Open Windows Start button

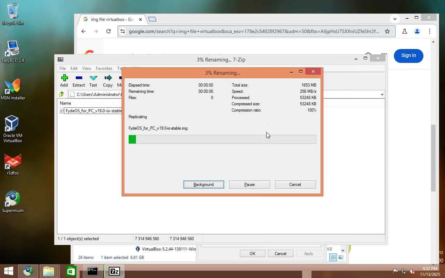[8, 271]
